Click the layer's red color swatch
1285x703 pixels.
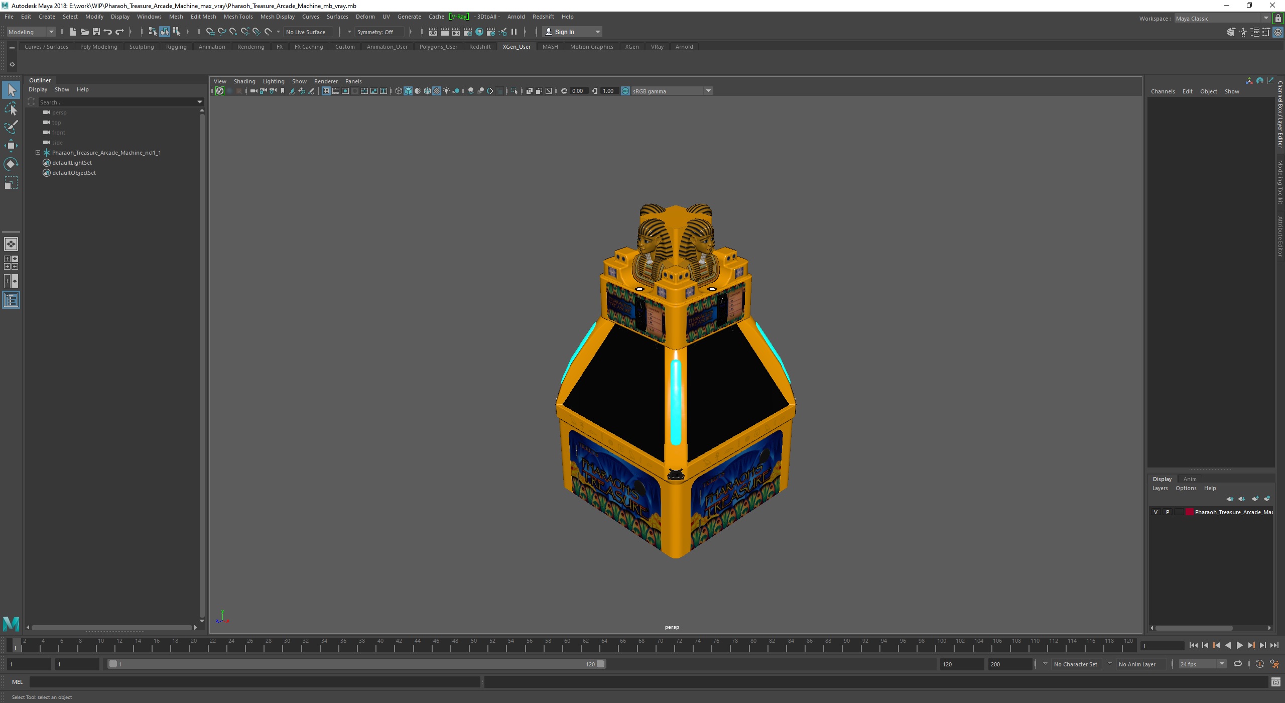coord(1189,512)
